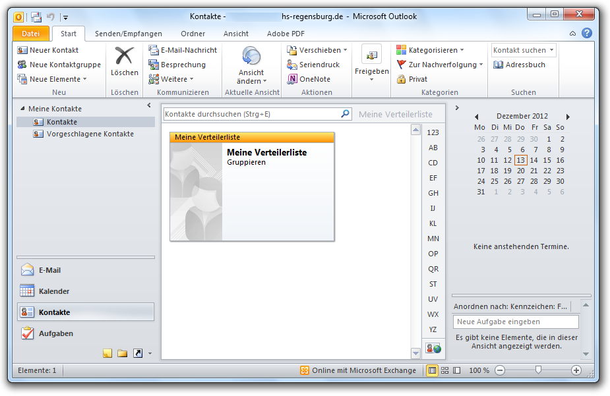Click contact list scroll up arrow
Screen dimensions: 610x396
coord(415,129)
